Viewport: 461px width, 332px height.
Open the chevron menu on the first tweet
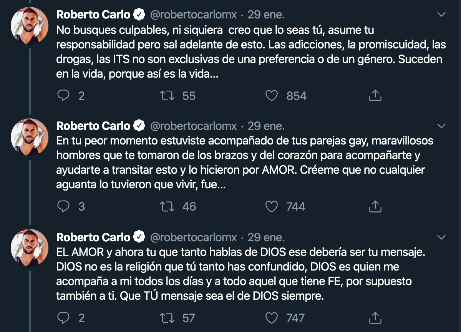coord(441,15)
